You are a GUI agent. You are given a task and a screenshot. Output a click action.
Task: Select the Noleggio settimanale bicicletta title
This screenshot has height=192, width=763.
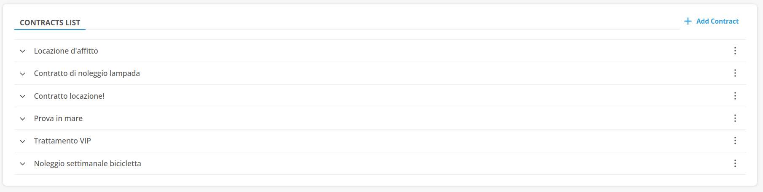point(87,163)
